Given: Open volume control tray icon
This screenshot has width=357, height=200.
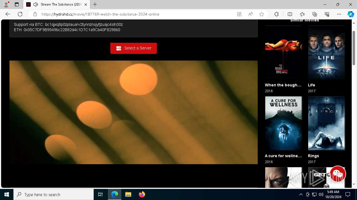Looking at the screenshot, I should click(x=321, y=194).
